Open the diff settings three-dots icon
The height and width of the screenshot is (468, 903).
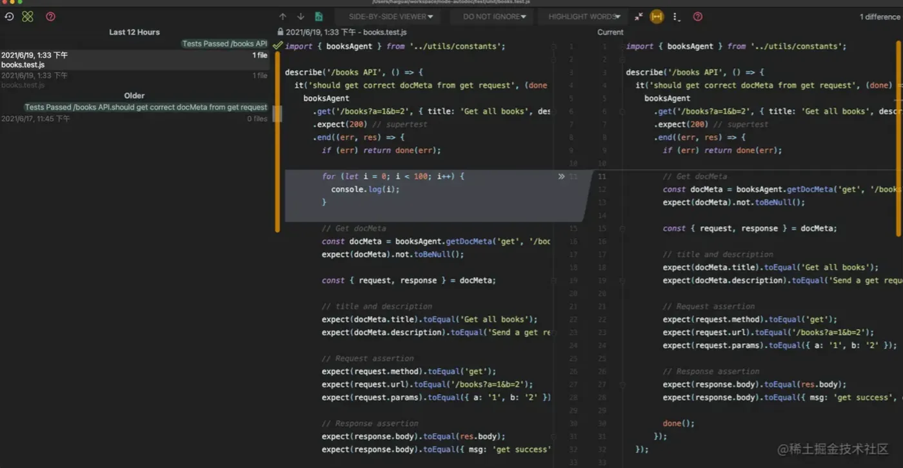(675, 17)
